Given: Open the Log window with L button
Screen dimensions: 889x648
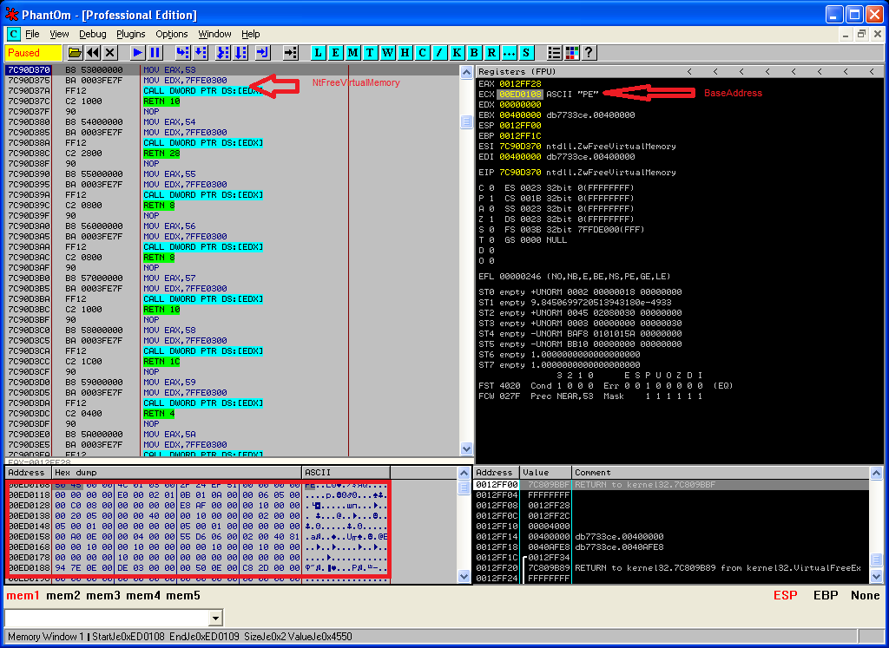Looking at the screenshot, I should click(x=319, y=53).
